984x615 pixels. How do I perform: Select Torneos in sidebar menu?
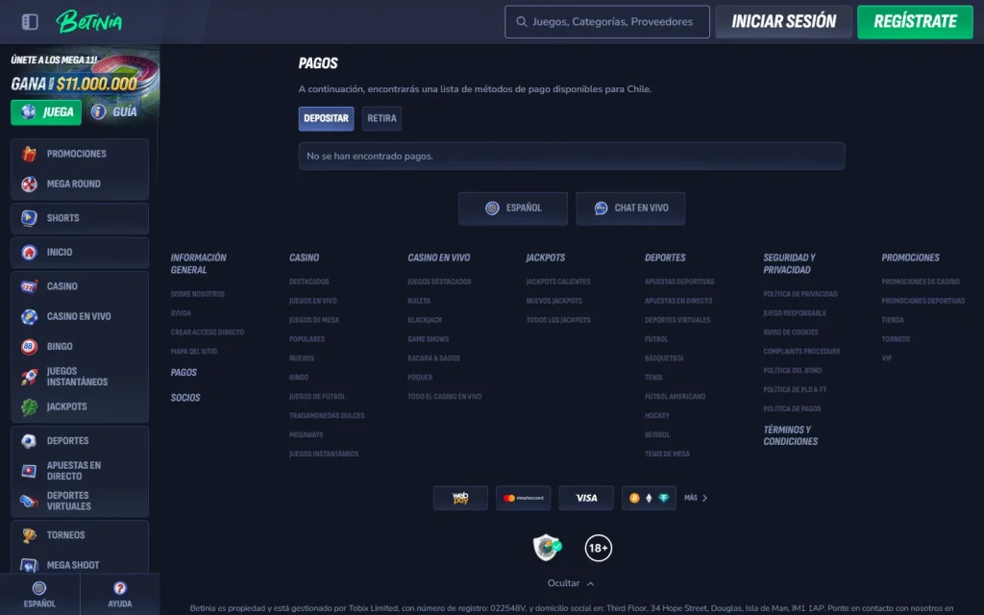tap(80, 535)
